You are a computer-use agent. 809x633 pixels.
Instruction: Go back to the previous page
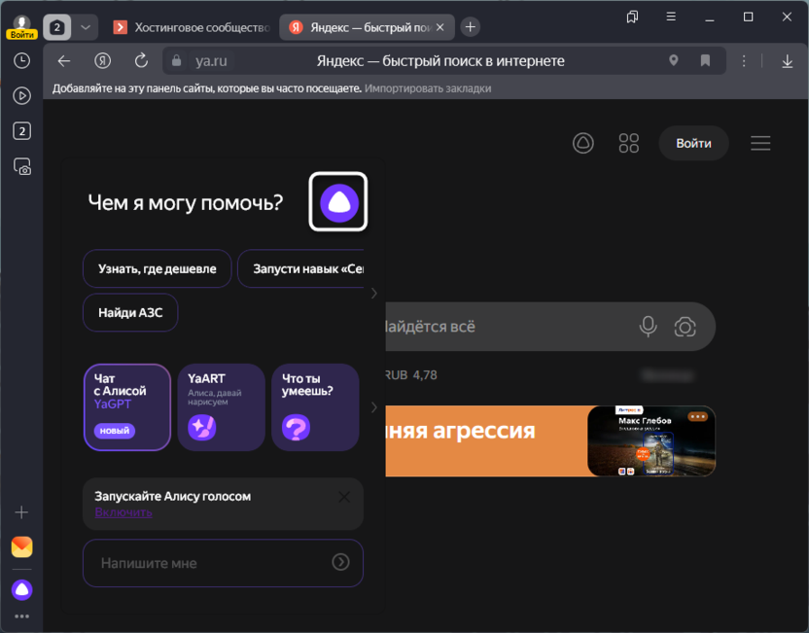point(64,61)
